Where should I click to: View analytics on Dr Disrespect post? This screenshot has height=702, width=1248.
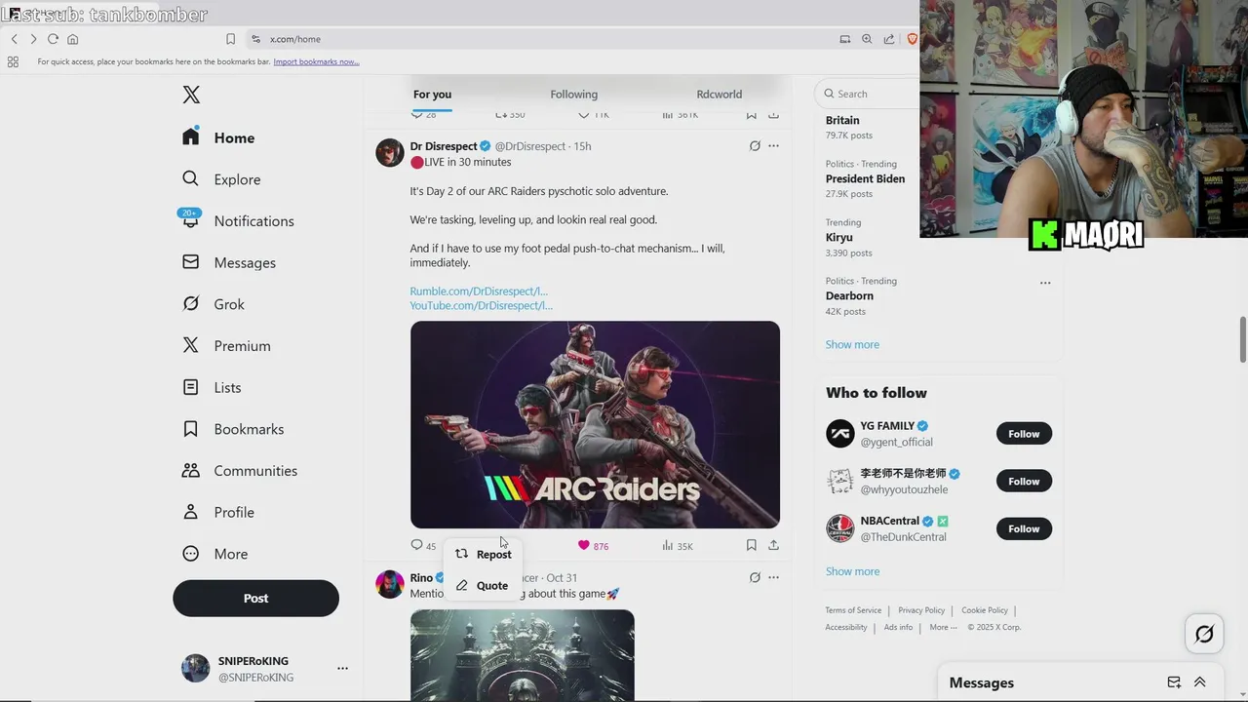677,545
